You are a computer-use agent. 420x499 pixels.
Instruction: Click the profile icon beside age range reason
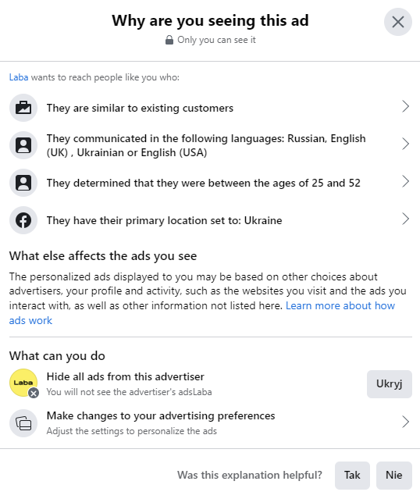(x=23, y=183)
